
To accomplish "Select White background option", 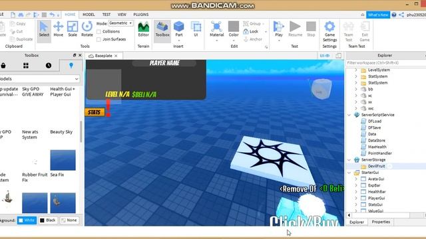I will [x=27, y=220].
